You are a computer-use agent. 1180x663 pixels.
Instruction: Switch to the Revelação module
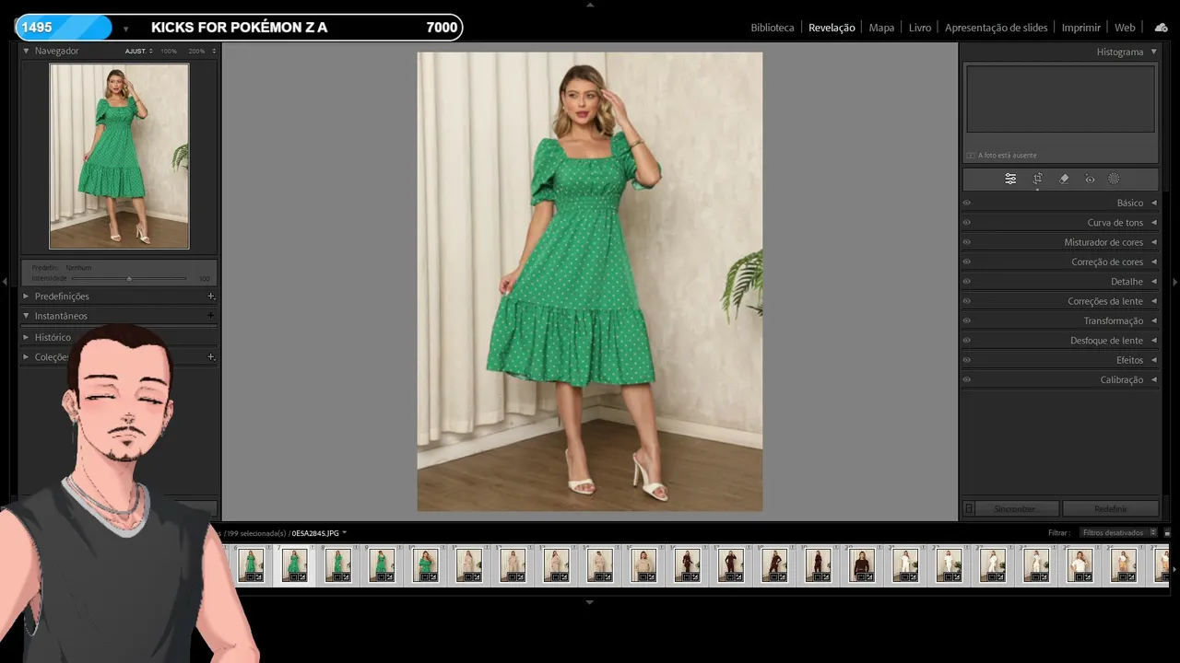coord(832,28)
